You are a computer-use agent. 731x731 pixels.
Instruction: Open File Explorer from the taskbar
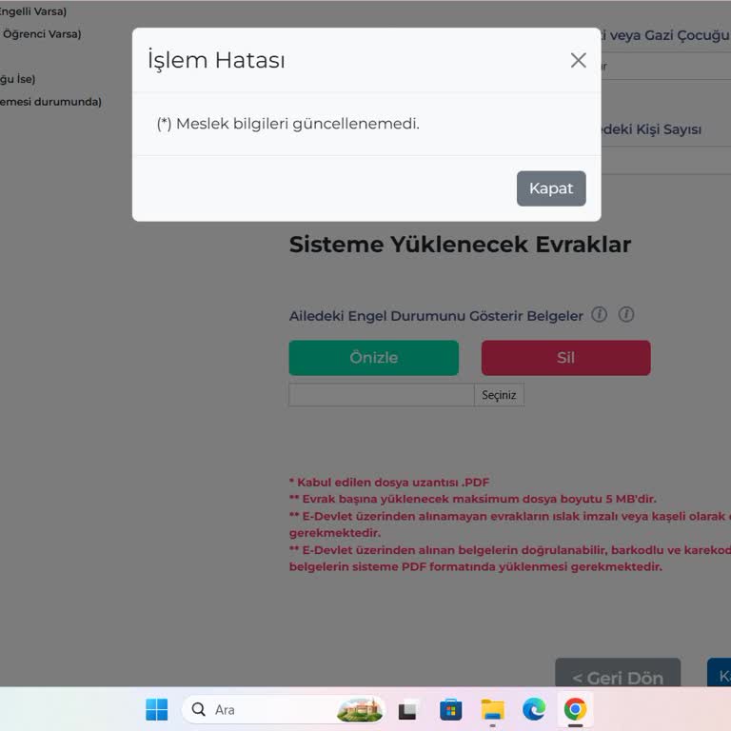pyautogui.click(x=492, y=710)
